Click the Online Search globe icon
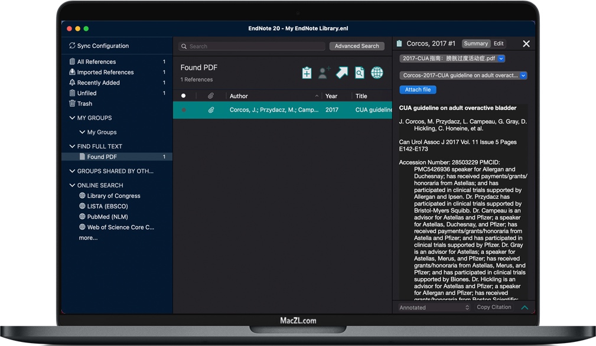The image size is (596, 346). pyautogui.click(x=377, y=73)
